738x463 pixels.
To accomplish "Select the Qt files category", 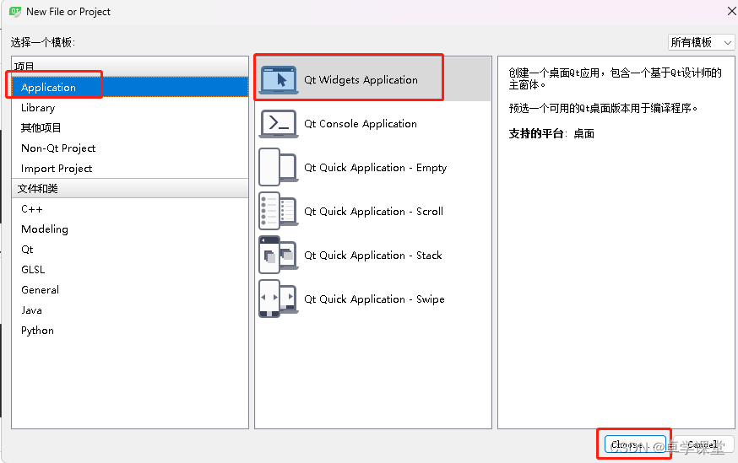I will click(130, 249).
